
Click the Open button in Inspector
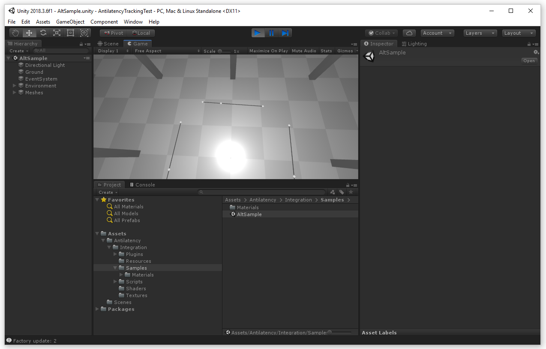tap(529, 61)
